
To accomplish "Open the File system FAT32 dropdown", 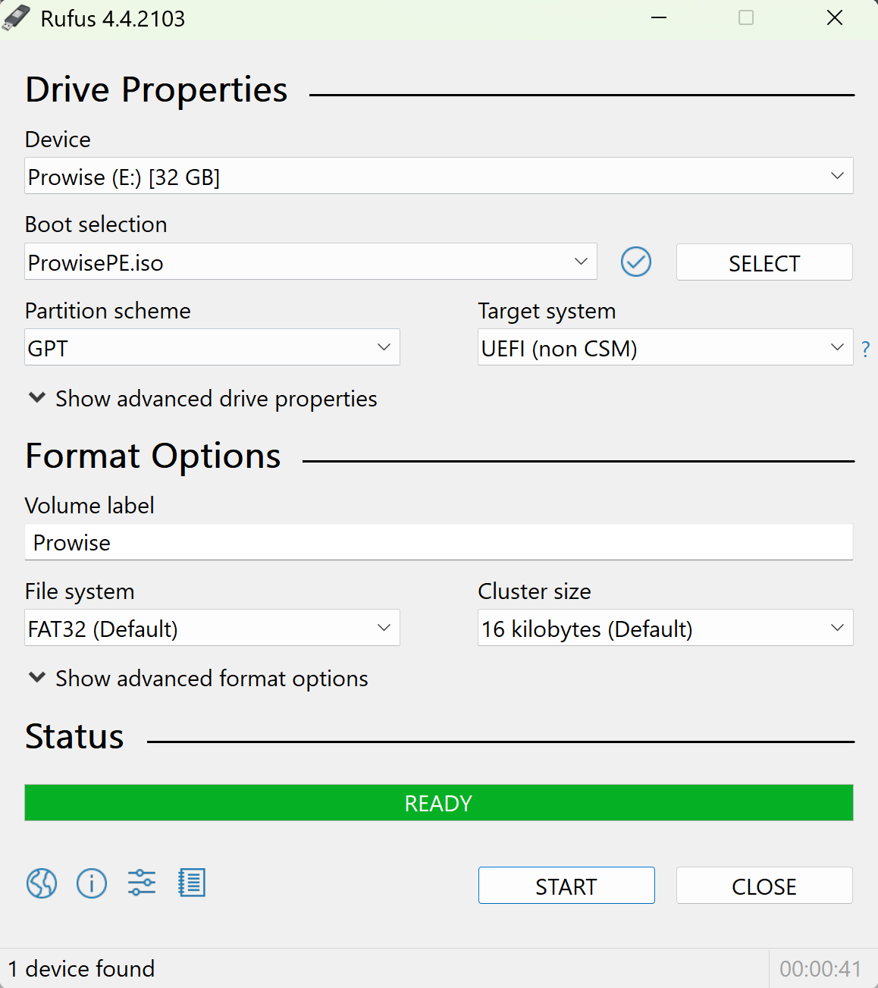I will [212, 629].
